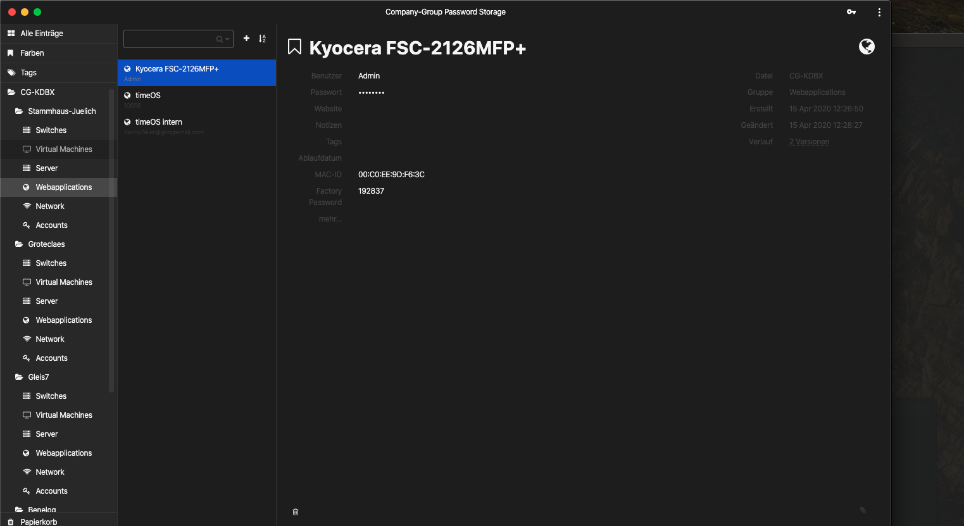The image size is (964, 526).
Task: Expand the Benelog folder
Action: pyautogui.click(x=18, y=510)
